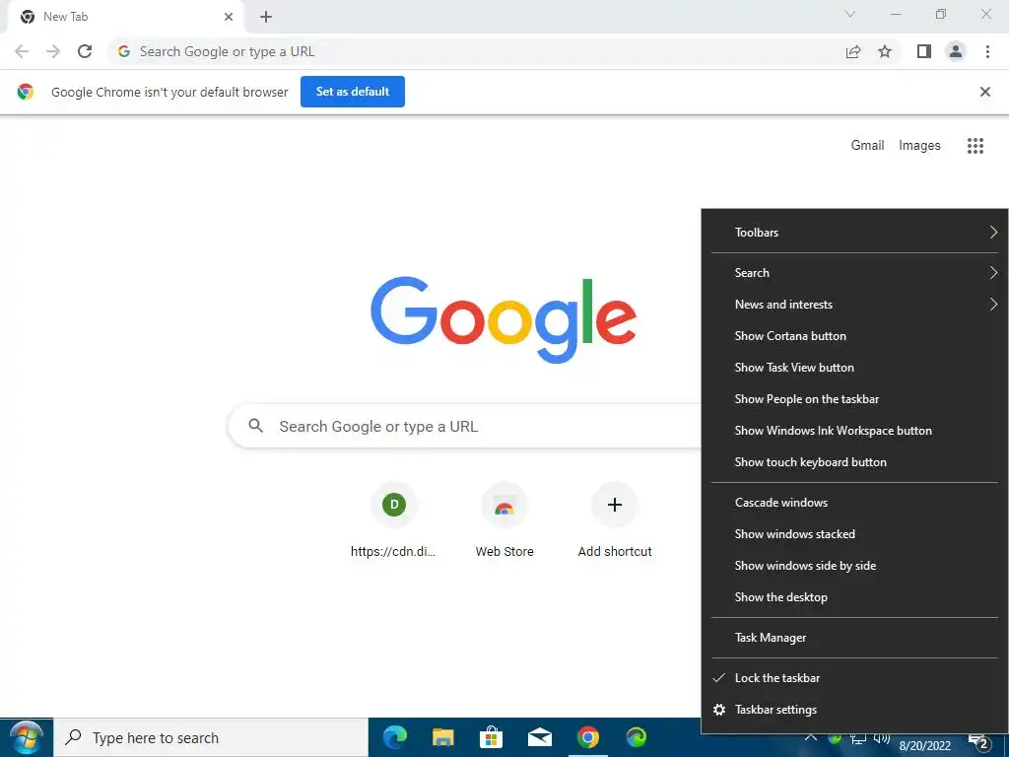
Task: Choose Cascade windows
Action: coord(854,503)
